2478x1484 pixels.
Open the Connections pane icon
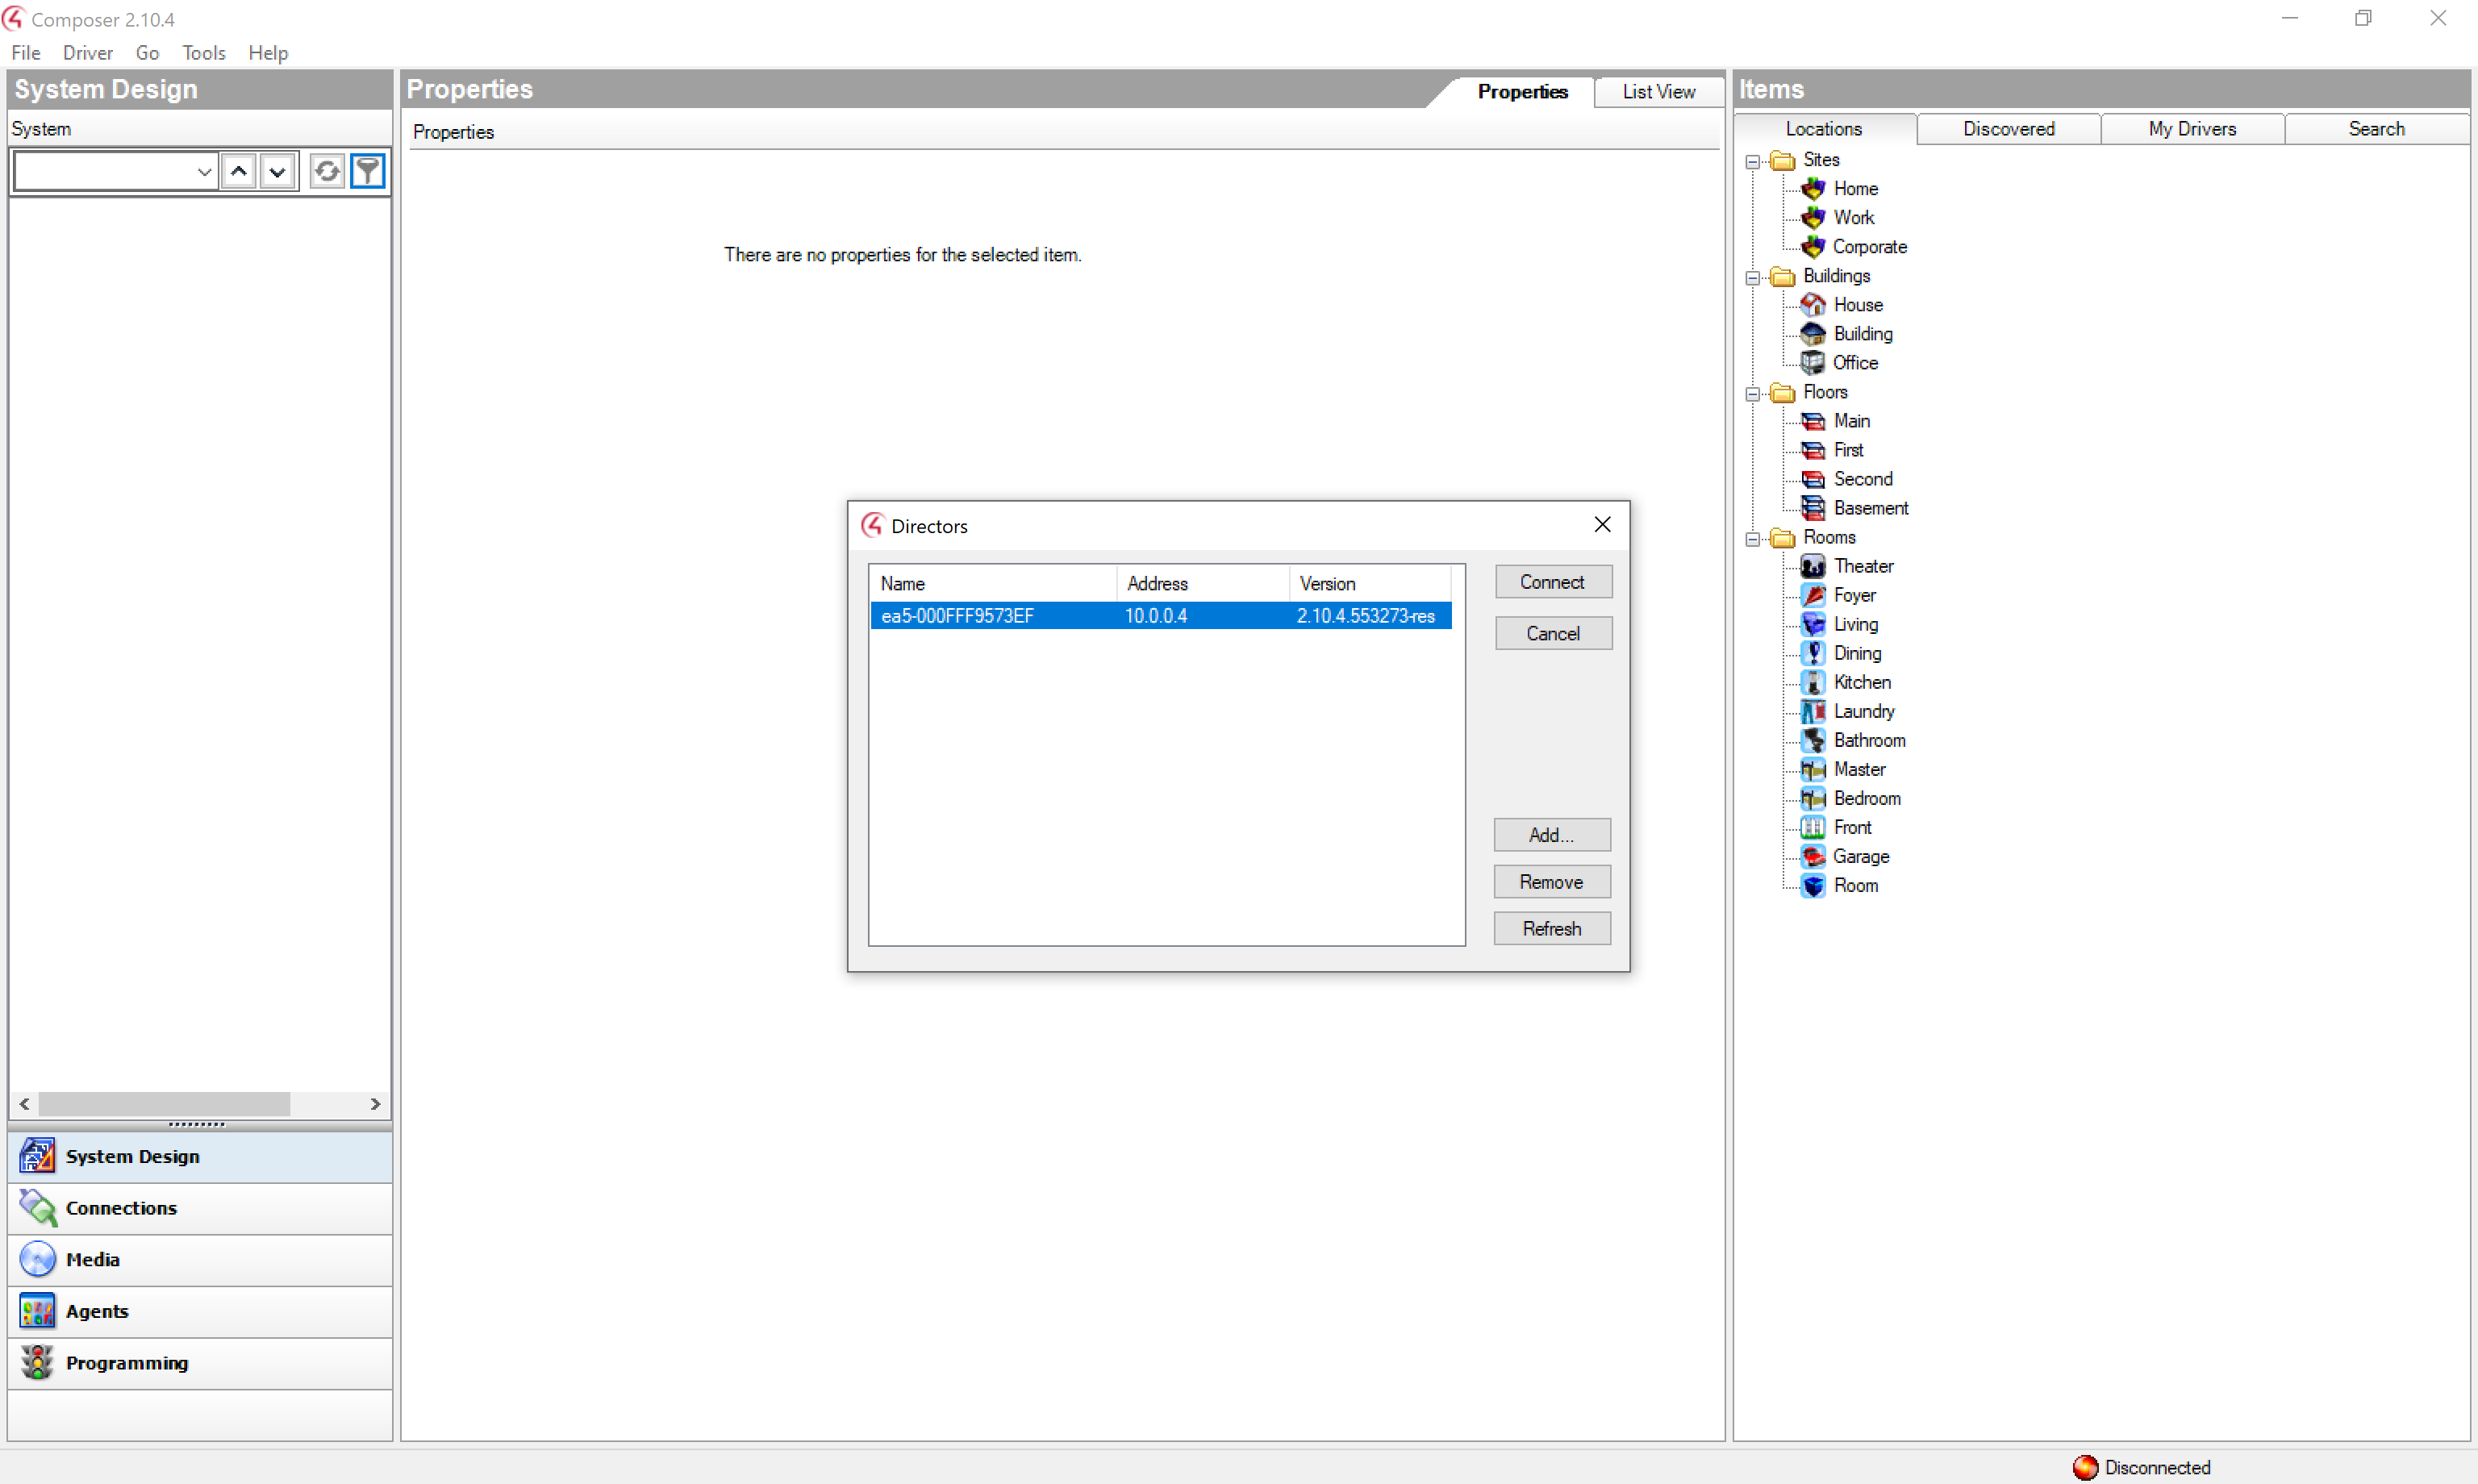[38, 1208]
